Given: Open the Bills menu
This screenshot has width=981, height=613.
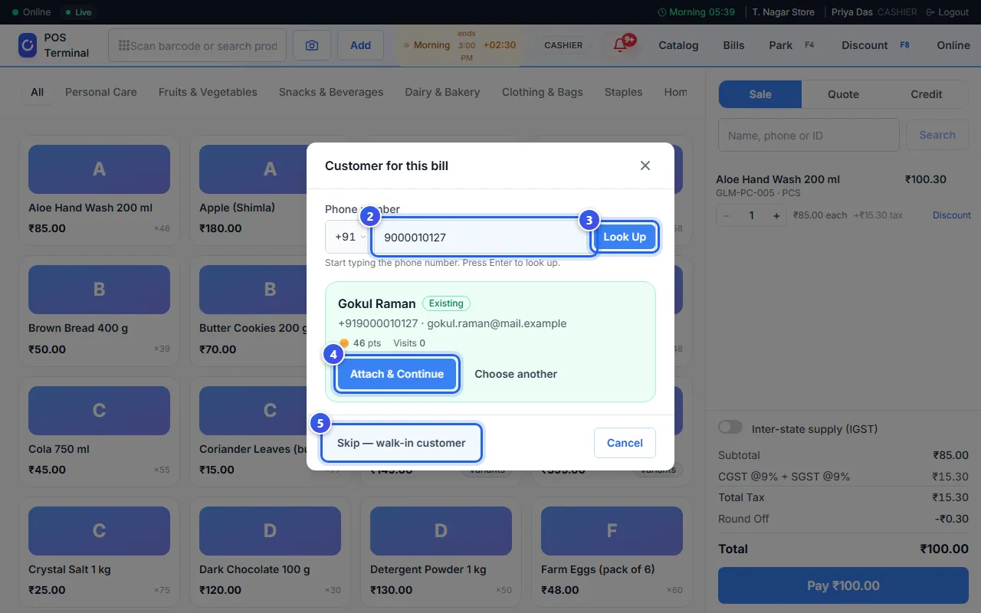Looking at the screenshot, I should [x=733, y=45].
